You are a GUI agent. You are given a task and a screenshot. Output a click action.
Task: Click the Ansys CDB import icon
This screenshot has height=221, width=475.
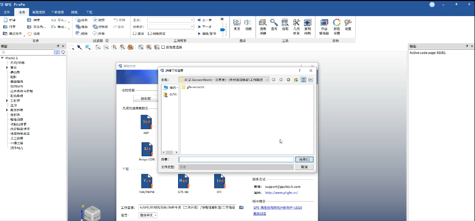147,150
